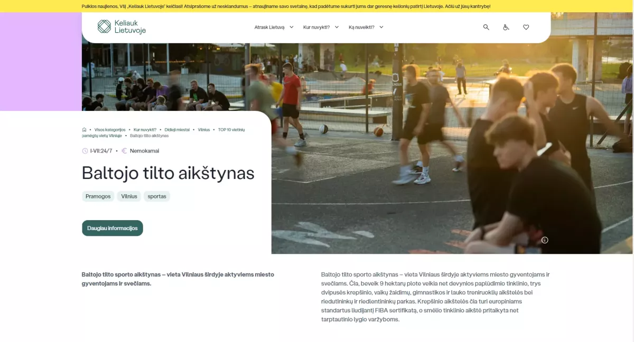Expand the Atrask Lietuvą dropdown chevron
This screenshot has height=342, width=634.
click(291, 26)
